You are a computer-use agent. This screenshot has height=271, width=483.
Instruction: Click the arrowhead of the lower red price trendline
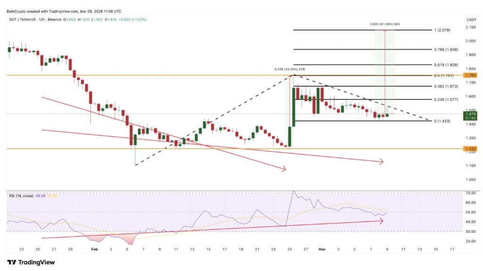pos(381,162)
